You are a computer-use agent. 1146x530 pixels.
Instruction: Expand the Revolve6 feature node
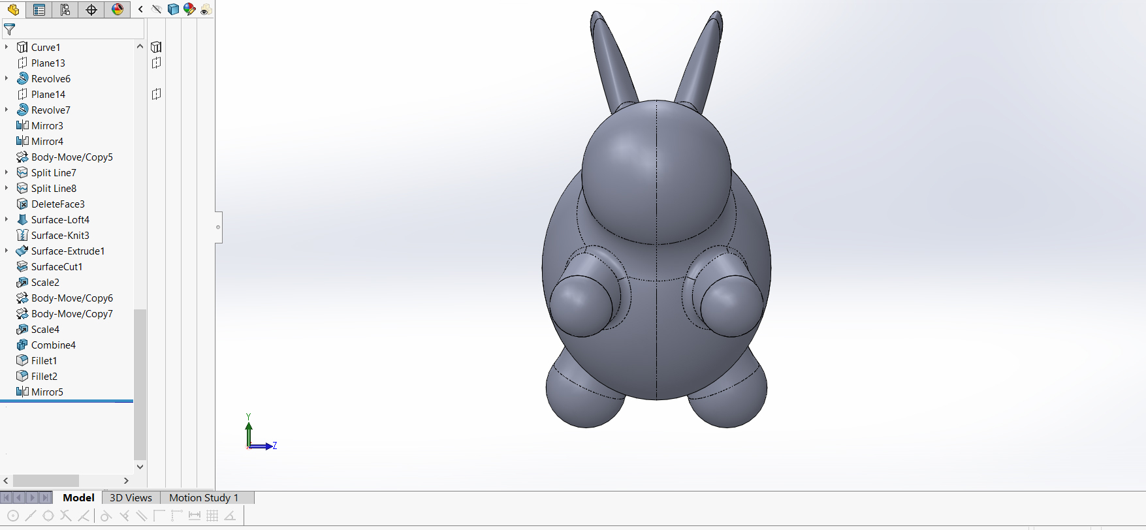click(x=7, y=78)
